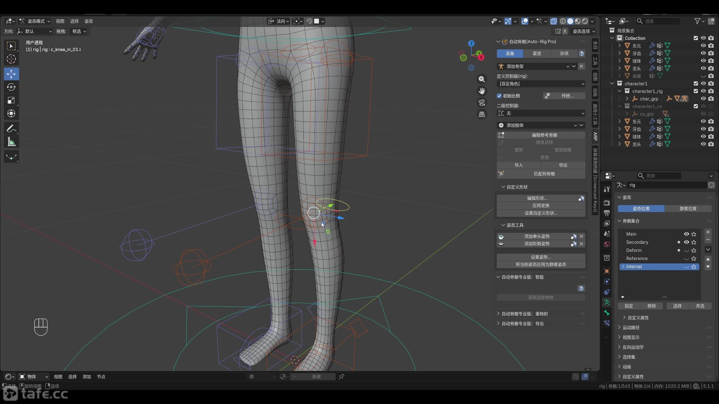
Task: Open 添加肢体 dropdown
Action: point(538,125)
